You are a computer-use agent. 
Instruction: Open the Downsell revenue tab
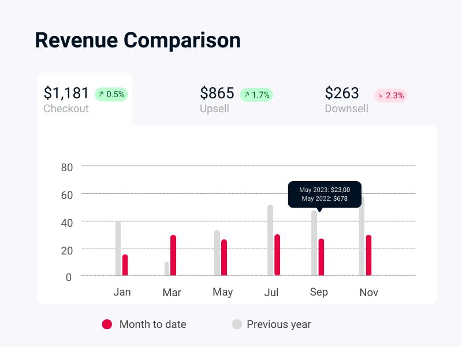346,99
